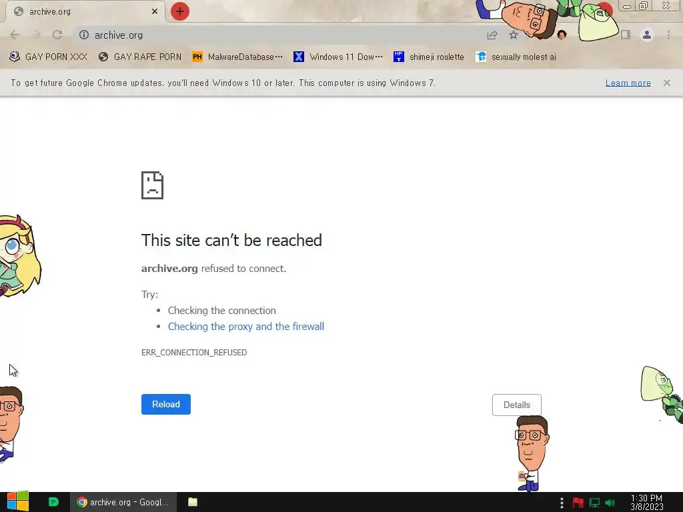The image size is (683, 512).
Task: Open the Chrome side panel icon
Action: 626,35
